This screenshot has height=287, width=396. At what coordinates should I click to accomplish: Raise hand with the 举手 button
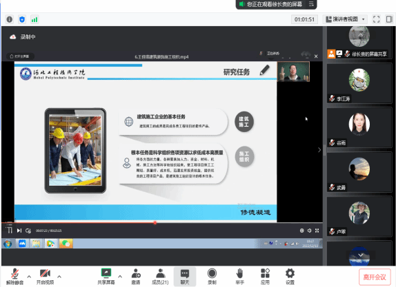pos(239,277)
